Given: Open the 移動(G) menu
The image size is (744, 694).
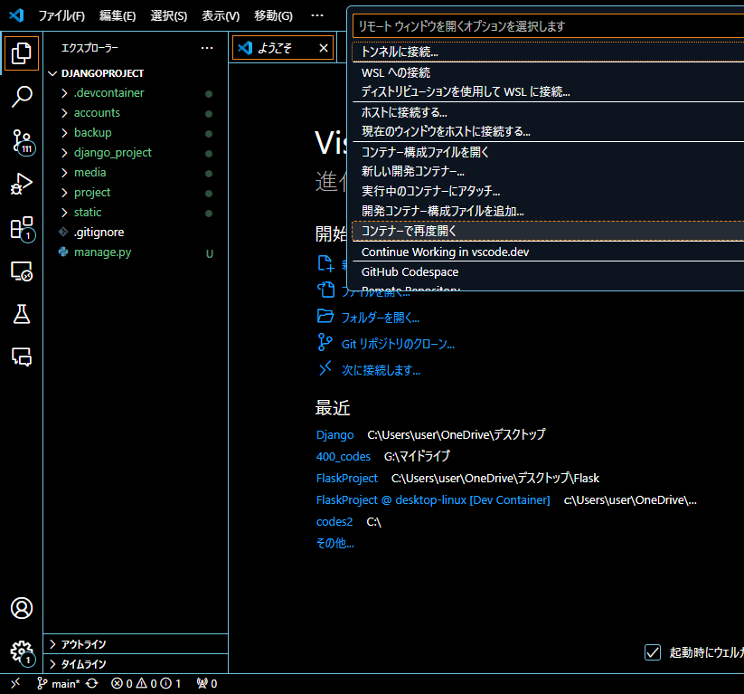Looking at the screenshot, I should tap(273, 15).
